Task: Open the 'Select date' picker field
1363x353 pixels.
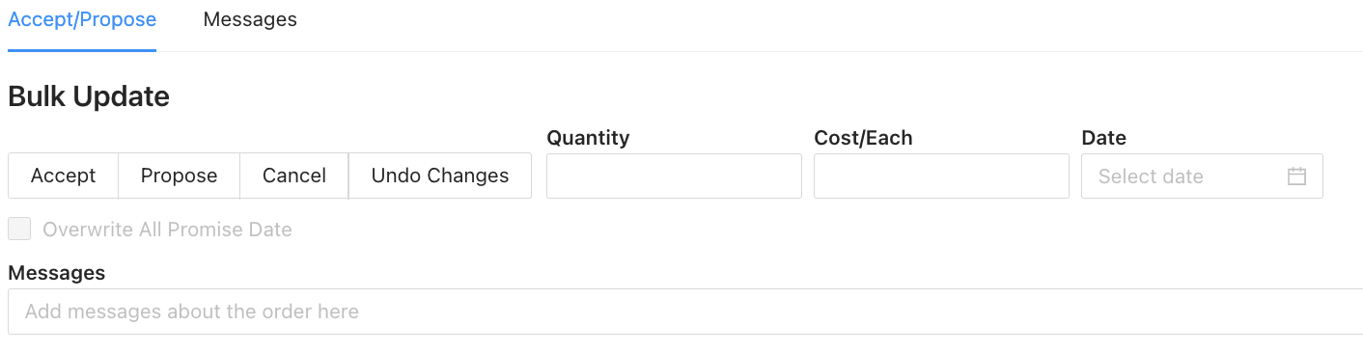Action: [x=1202, y=176]
